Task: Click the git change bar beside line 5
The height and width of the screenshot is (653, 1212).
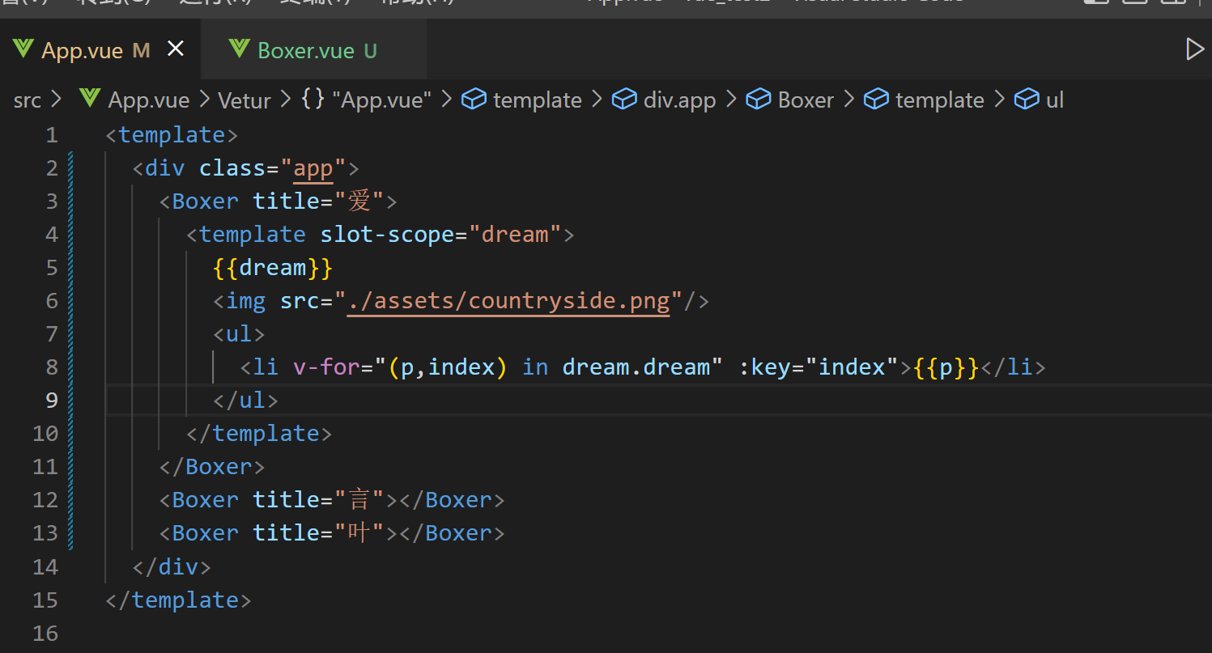Action: (x=71, y=268)
